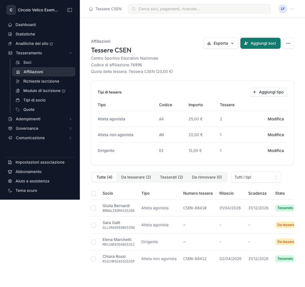
Task: Click the Tesserato status badge for Giulia Bernardi
Action: [x=285, y=208]
